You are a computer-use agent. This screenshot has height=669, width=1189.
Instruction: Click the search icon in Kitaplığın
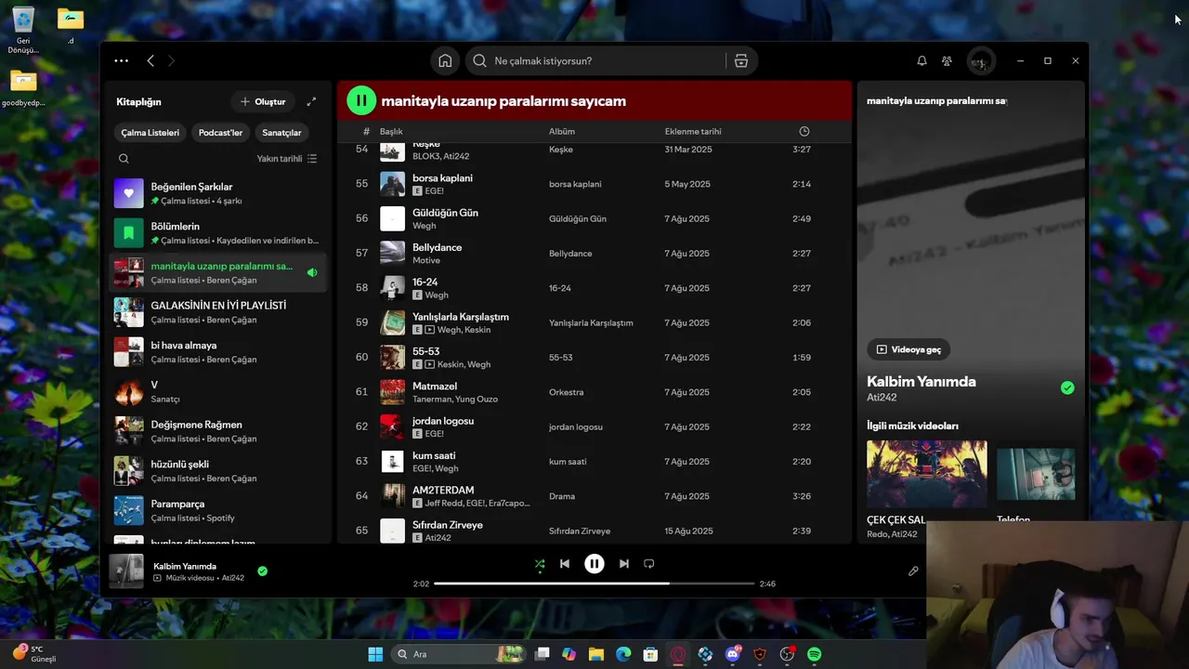[124, 159]
